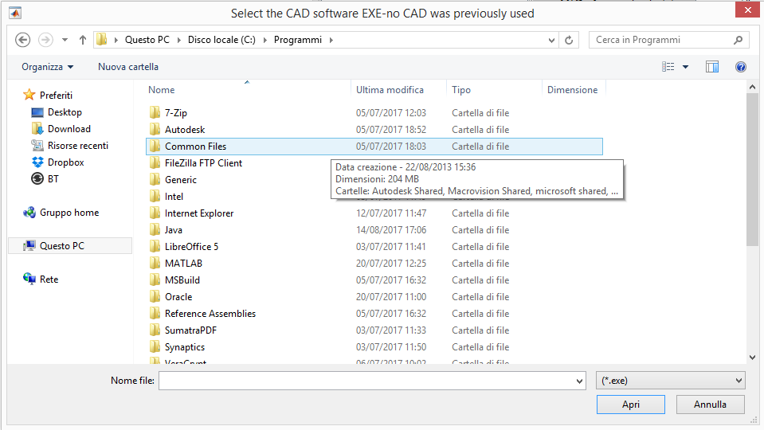Click the vertical scrollbar thumb
The width and height of the screenshot is (764, 430).
pos(752,170)
